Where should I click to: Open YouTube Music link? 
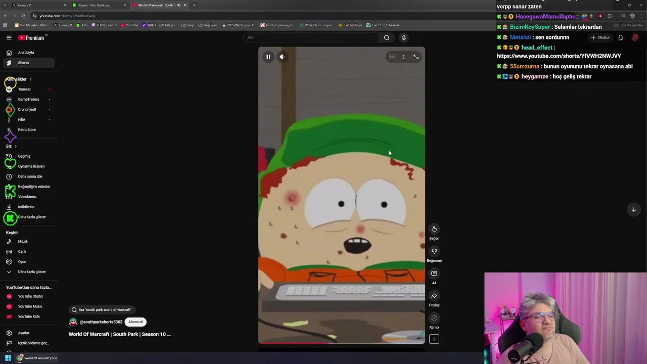tap(28, 306)
